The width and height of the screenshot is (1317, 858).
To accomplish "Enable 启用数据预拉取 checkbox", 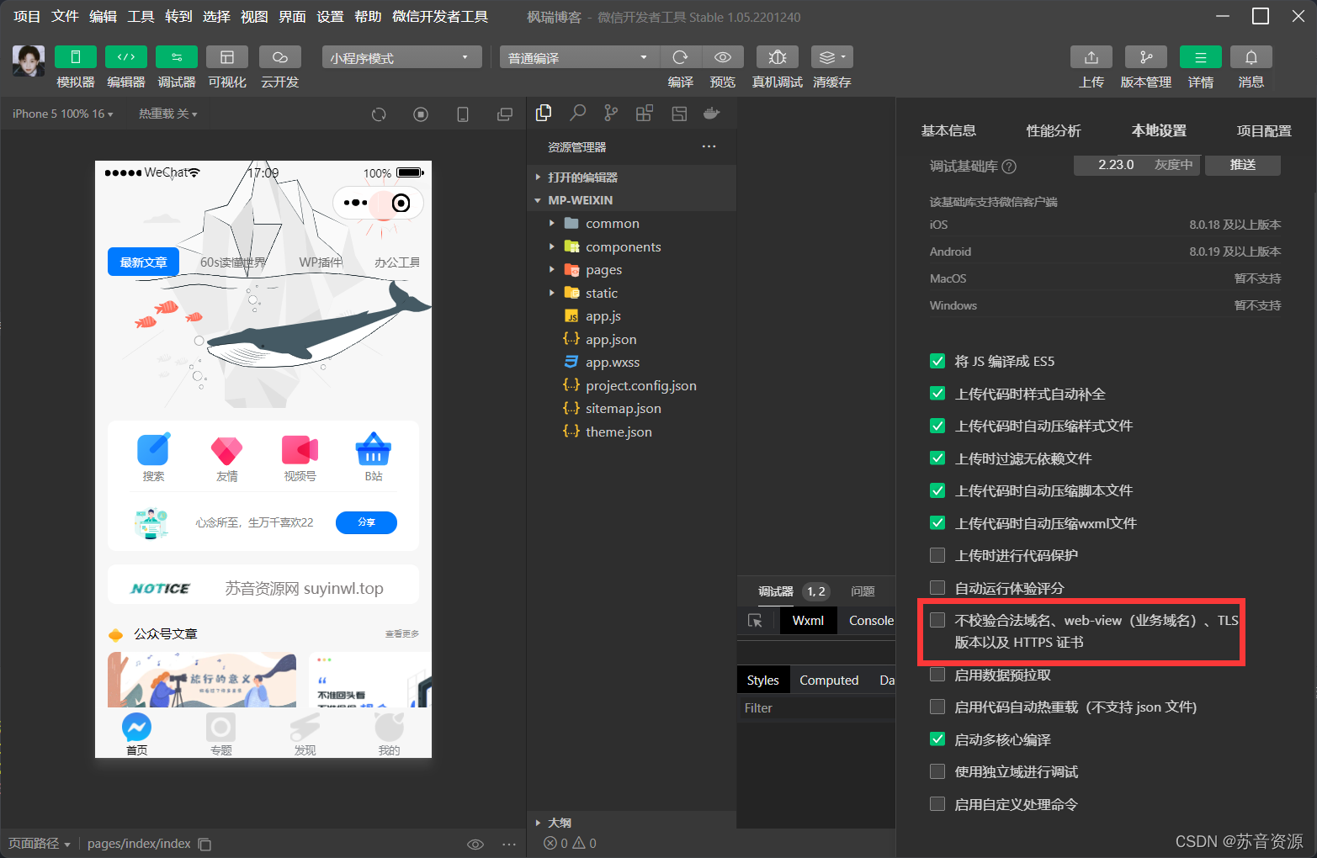I will pyautogui.click(x=937, y=675).
